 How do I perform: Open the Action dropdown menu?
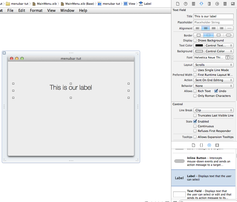[x=213, y=80]
